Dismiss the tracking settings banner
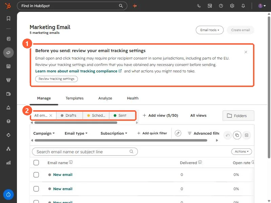The height and width of the screenshot is (203, 271). (x=246, y=52)
